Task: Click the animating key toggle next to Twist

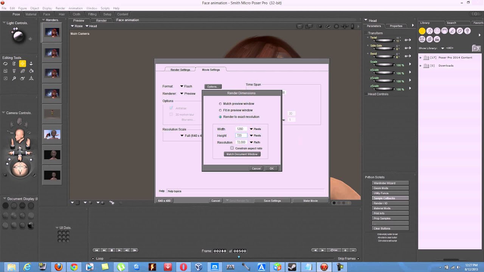Action: (407, 40)
